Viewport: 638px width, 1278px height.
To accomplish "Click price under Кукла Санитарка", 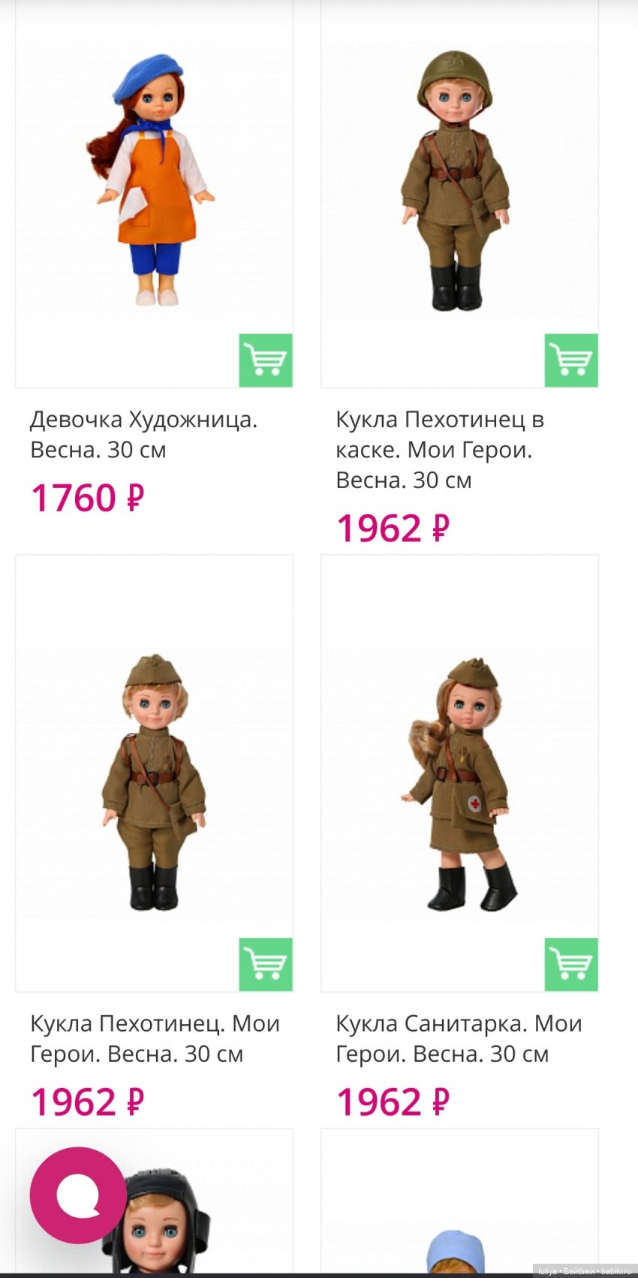I will (393, 1102).
